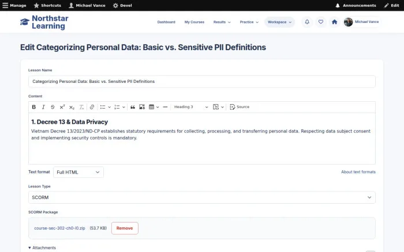The height and width of the screenshot is (252, 404).
Task: Click the show blocks toolbar icon
Action: click(x=216, y=107)
